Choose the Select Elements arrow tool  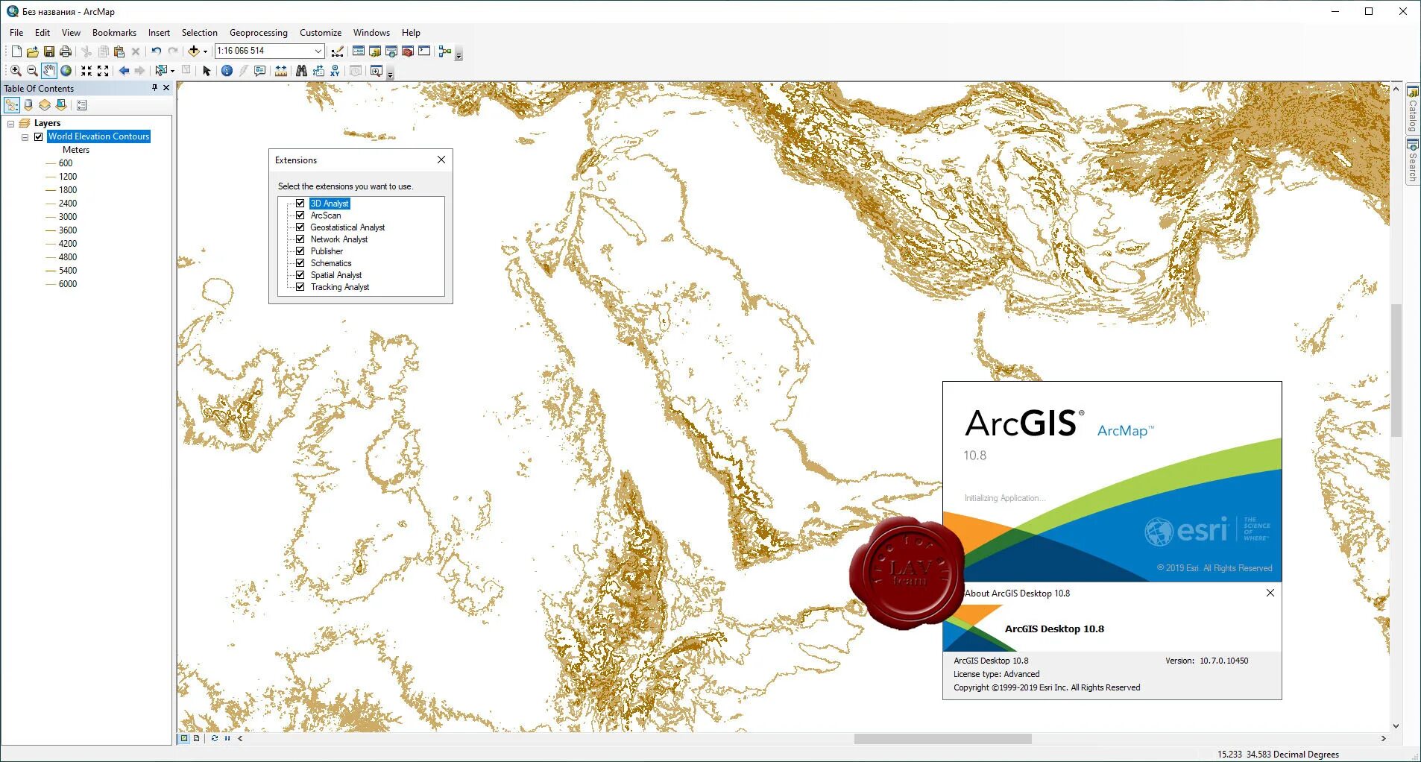(x=207, y=71)
